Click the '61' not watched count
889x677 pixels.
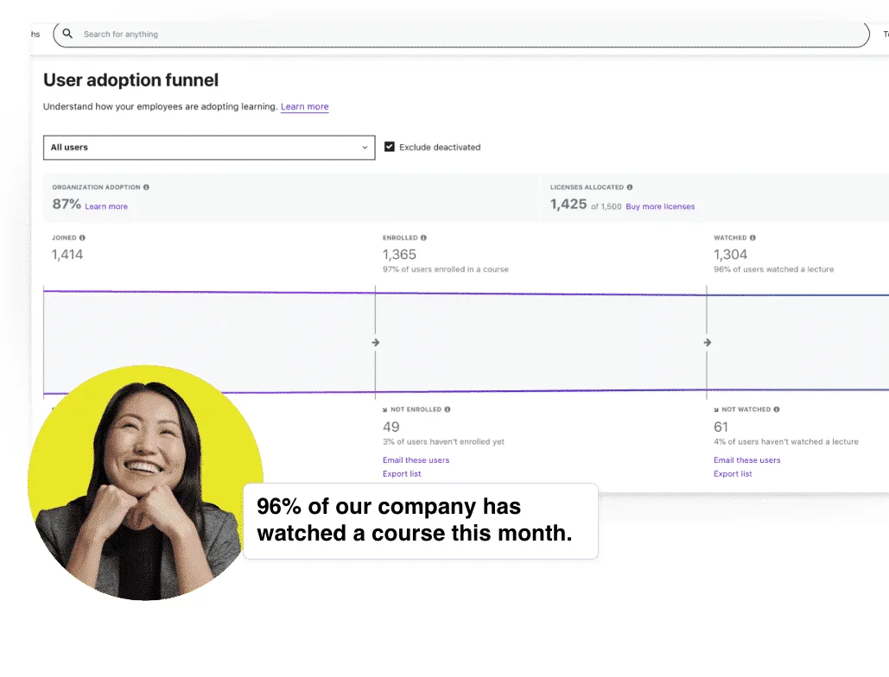pyautogui.click(x=721, y=427)
